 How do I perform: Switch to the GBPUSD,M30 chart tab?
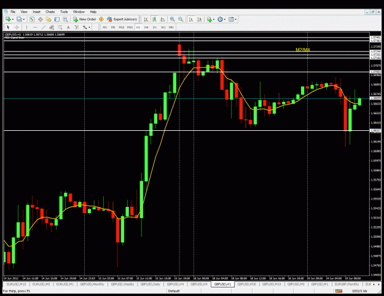coord(246,284)
